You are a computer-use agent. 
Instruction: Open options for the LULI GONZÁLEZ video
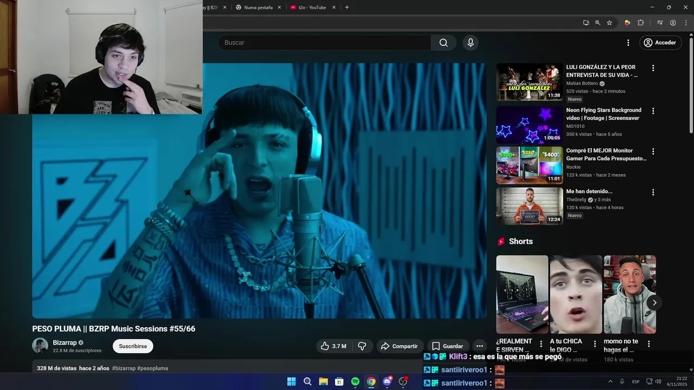[x=653, y=68]
